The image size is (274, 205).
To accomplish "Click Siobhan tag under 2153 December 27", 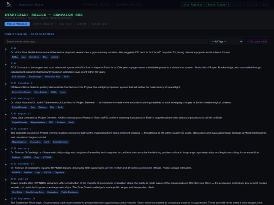I will point(28,173).
